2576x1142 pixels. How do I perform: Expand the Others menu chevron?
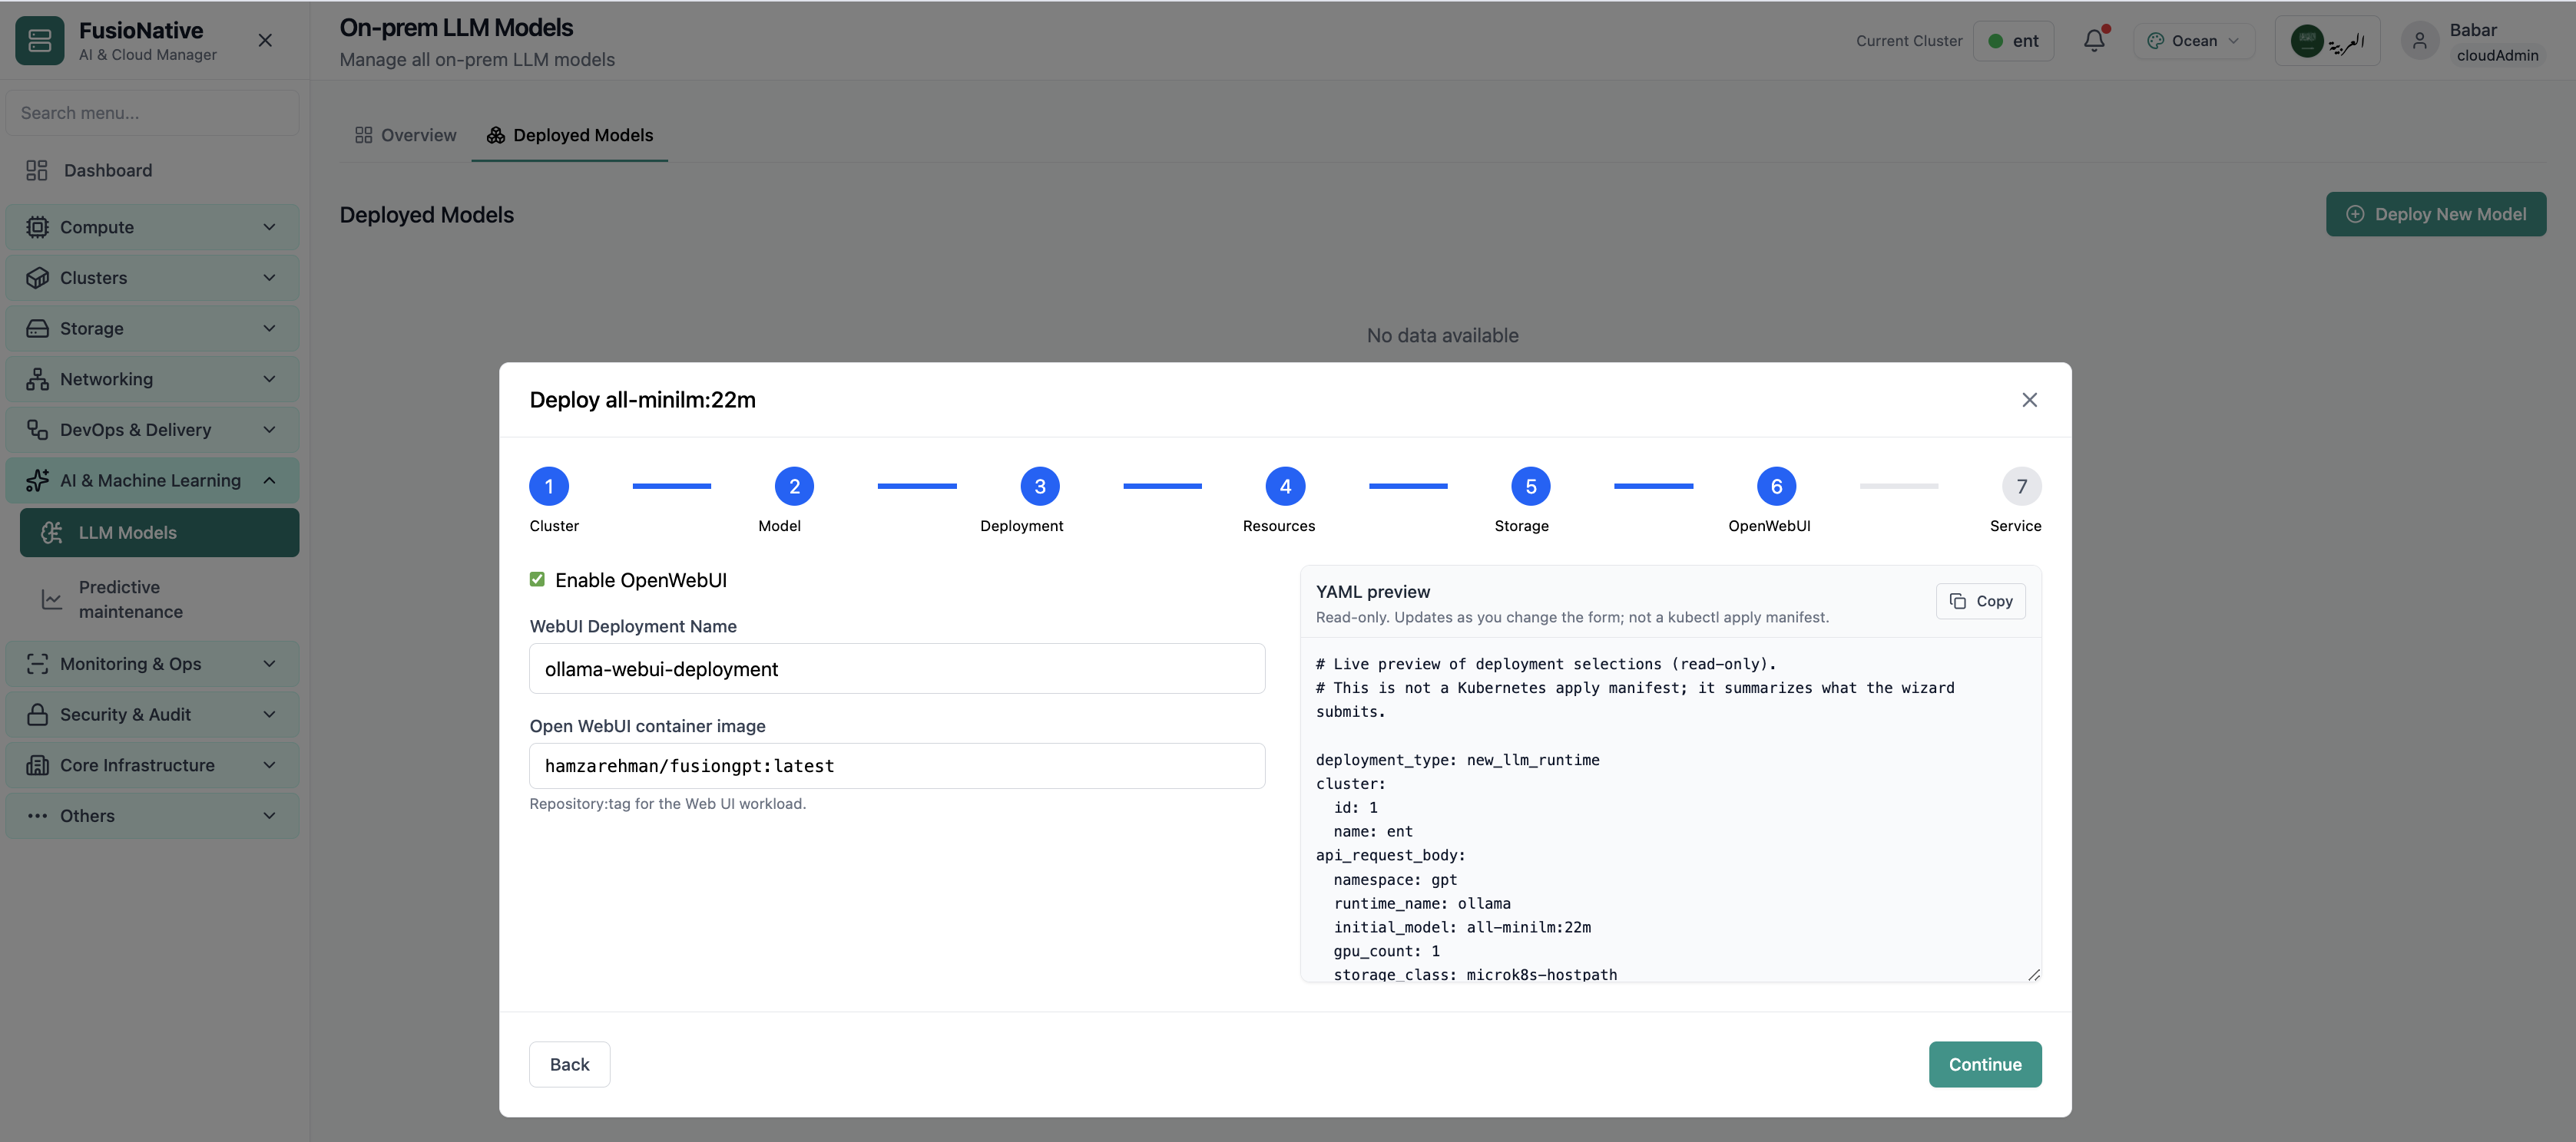[269, 817]
